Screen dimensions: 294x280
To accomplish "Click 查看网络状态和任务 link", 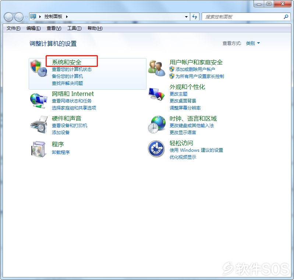I will coord(72,101).
